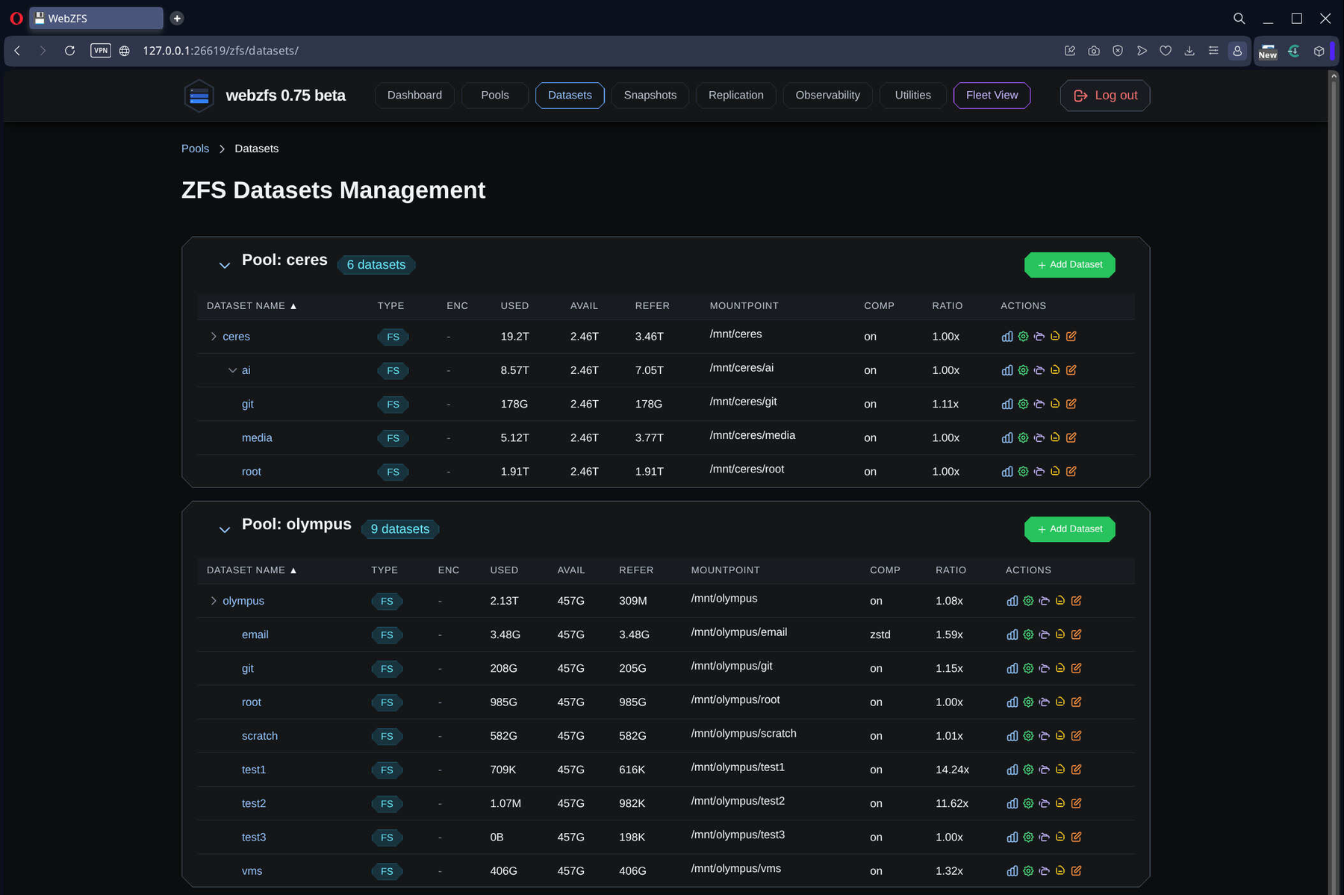Open green gear icon for test2 dataset
1344x895 pixels.
[1028, 803]
